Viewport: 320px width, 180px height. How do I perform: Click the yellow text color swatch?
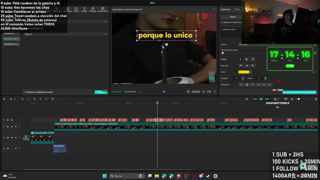click(244, 72)
